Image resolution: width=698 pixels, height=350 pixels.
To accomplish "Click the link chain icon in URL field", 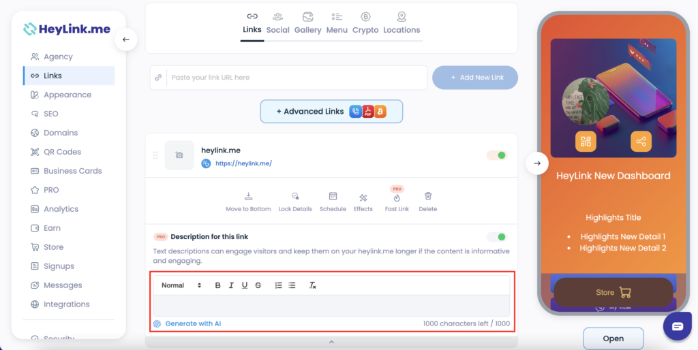I will tap(158, 78).
